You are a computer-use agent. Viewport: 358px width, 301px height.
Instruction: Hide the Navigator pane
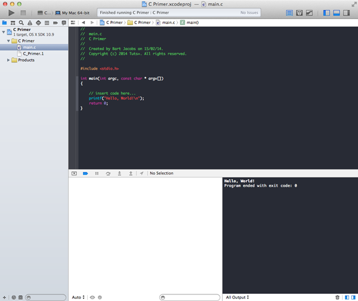tap(326, 13)
